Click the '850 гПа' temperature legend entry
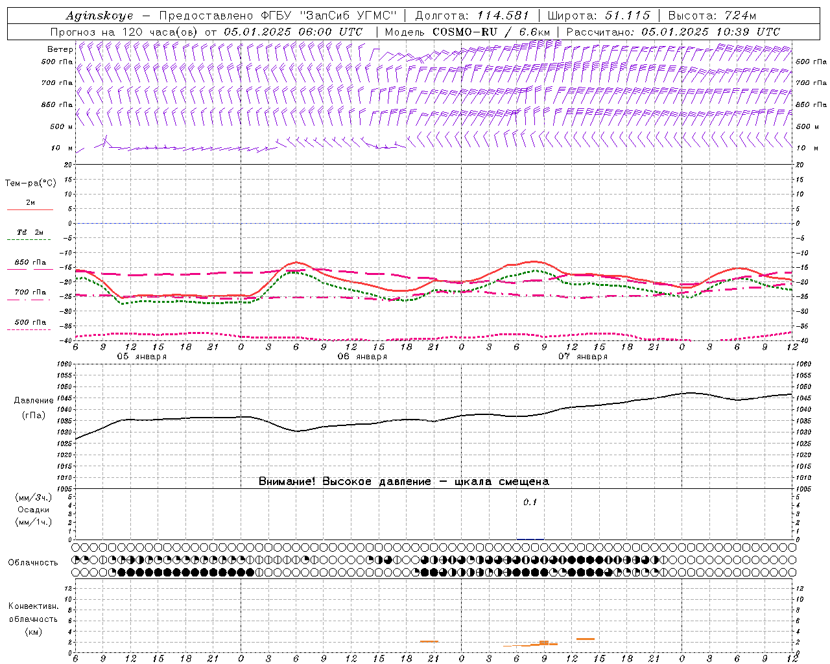 tap(30, 263)
